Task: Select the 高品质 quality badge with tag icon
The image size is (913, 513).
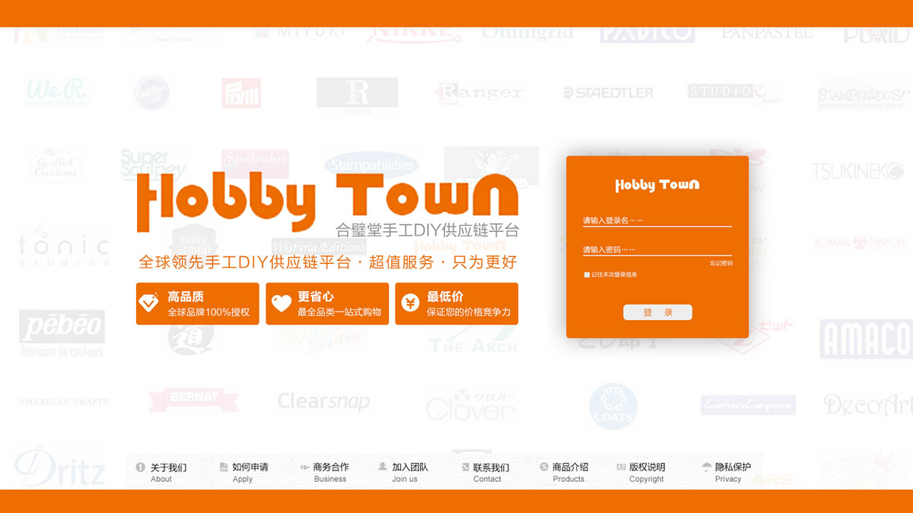Action: click(x=198, y=304)
